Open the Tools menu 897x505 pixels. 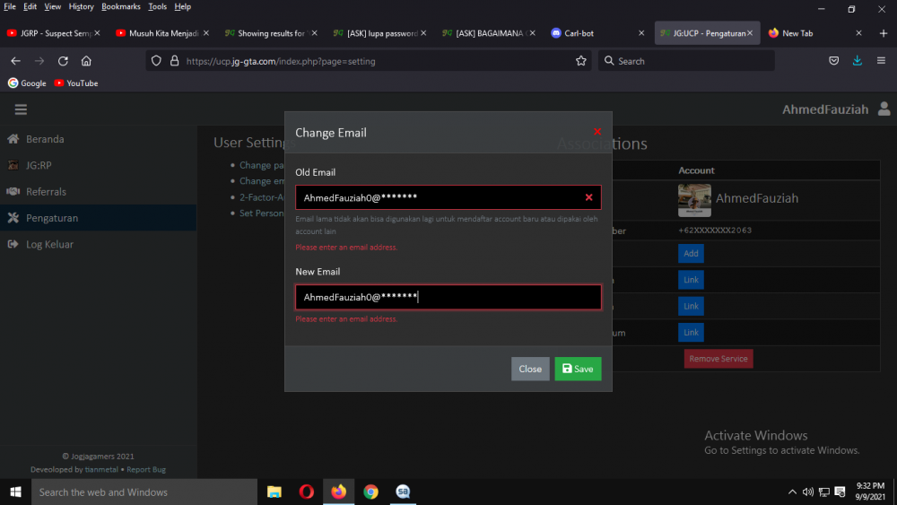(x=157, y=6)
